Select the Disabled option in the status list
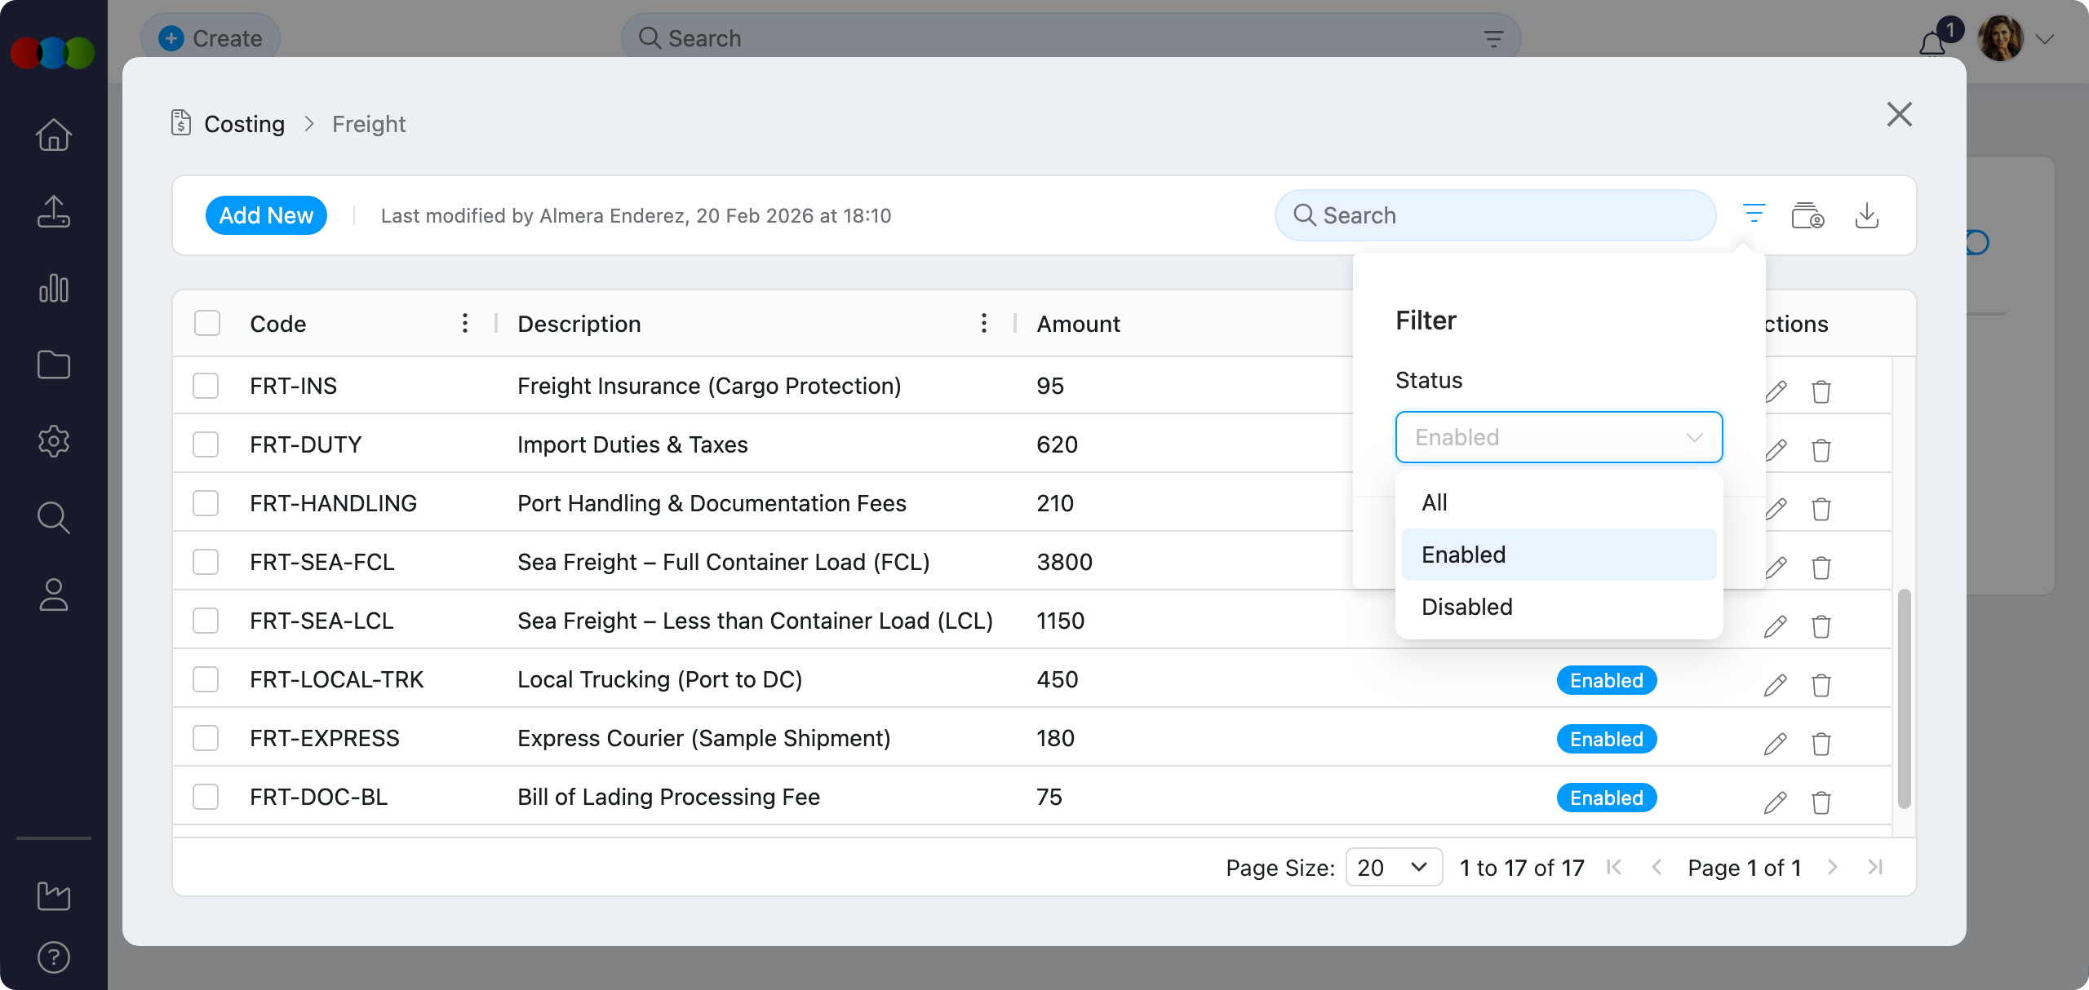 pyautogui.click(x=1466, y=607)
